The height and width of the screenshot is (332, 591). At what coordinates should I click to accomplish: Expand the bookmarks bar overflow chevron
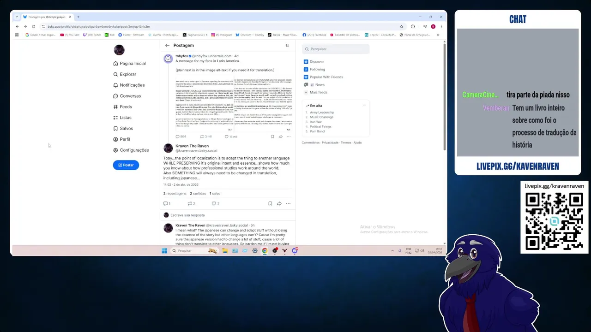(438, 35)
